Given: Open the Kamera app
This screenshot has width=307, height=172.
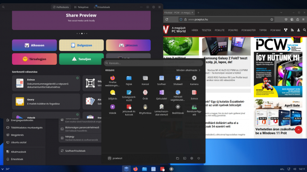Looking at the screenshot, I should (194, 81).
